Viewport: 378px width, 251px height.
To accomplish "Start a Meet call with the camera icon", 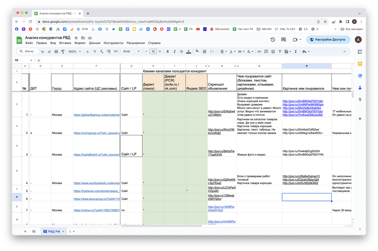I will point(295,40).
